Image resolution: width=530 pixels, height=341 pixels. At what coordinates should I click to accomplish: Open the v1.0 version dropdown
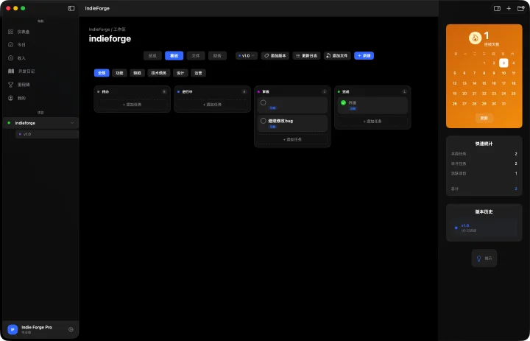247,56
